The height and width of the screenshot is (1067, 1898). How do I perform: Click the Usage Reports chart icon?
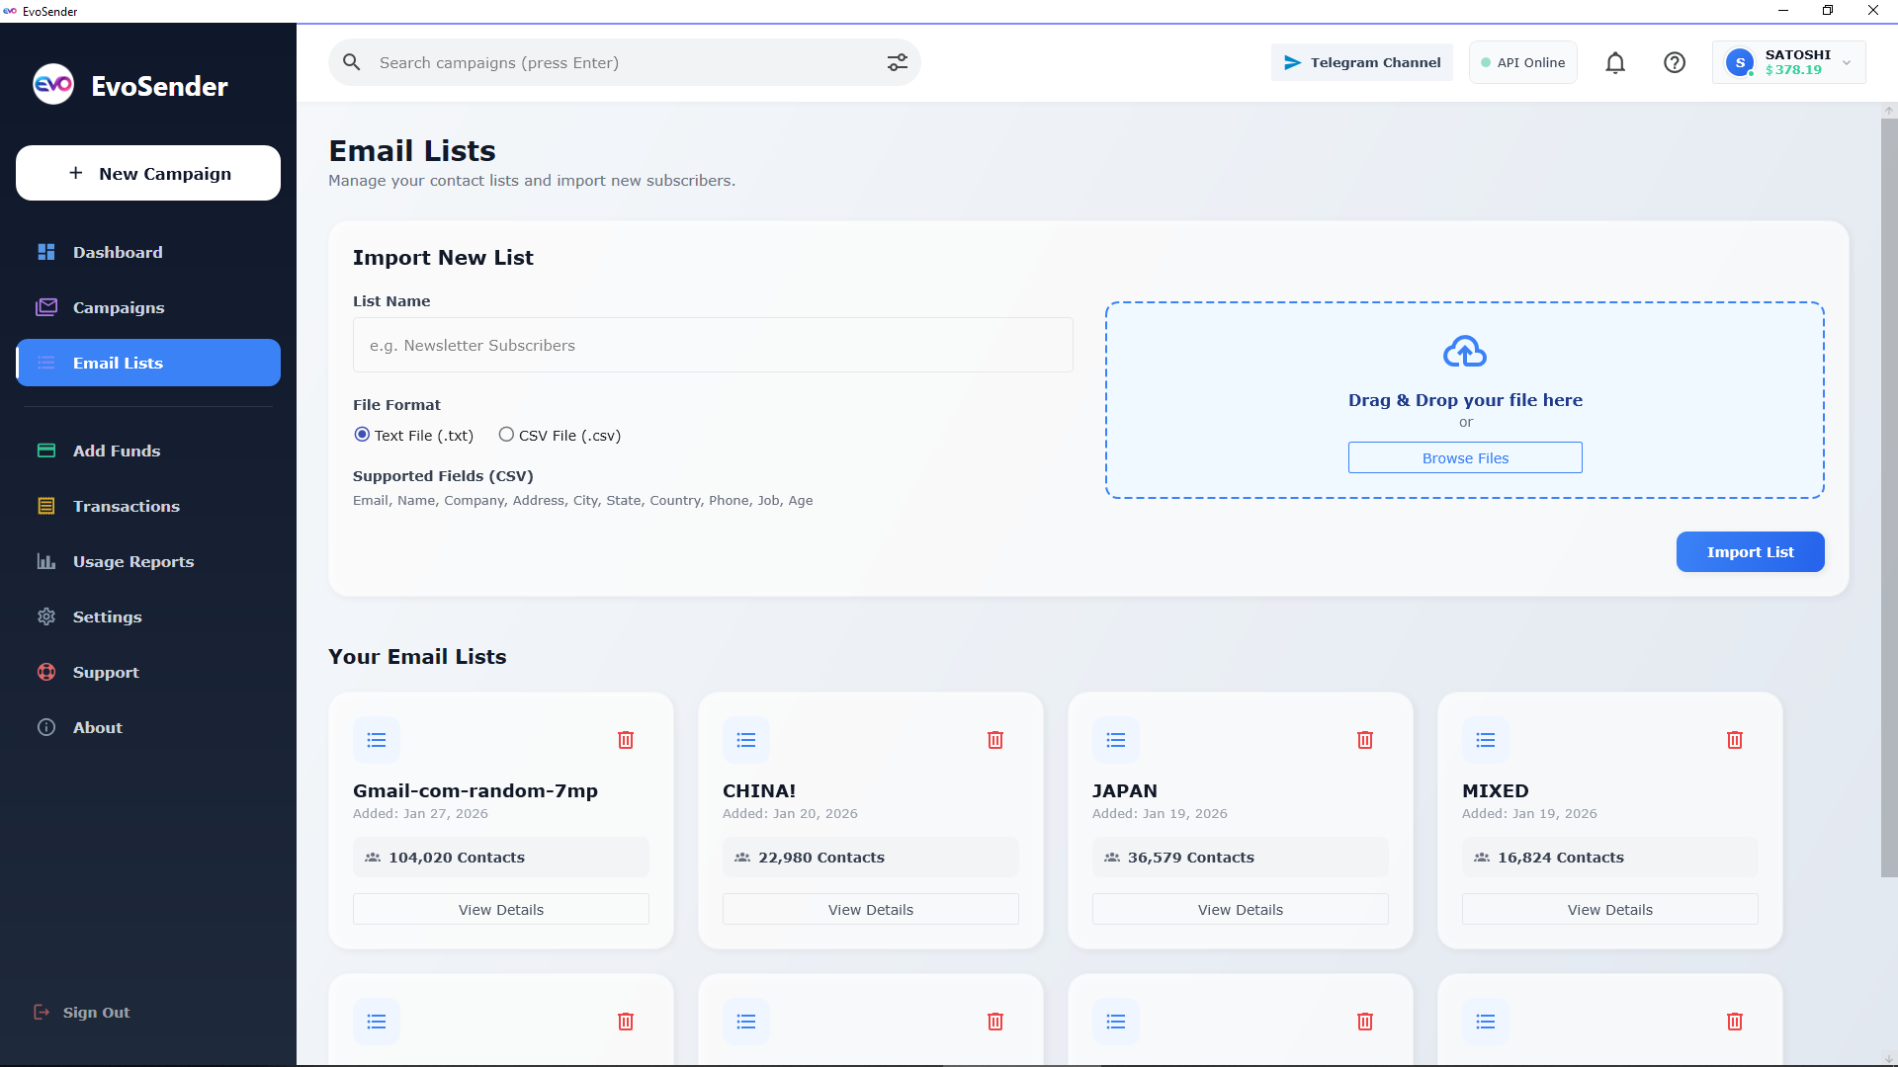pos(46,561)
